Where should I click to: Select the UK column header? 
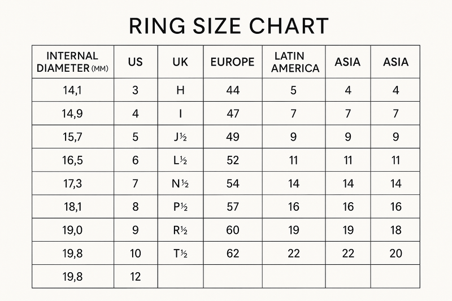(x=180, y=62)
